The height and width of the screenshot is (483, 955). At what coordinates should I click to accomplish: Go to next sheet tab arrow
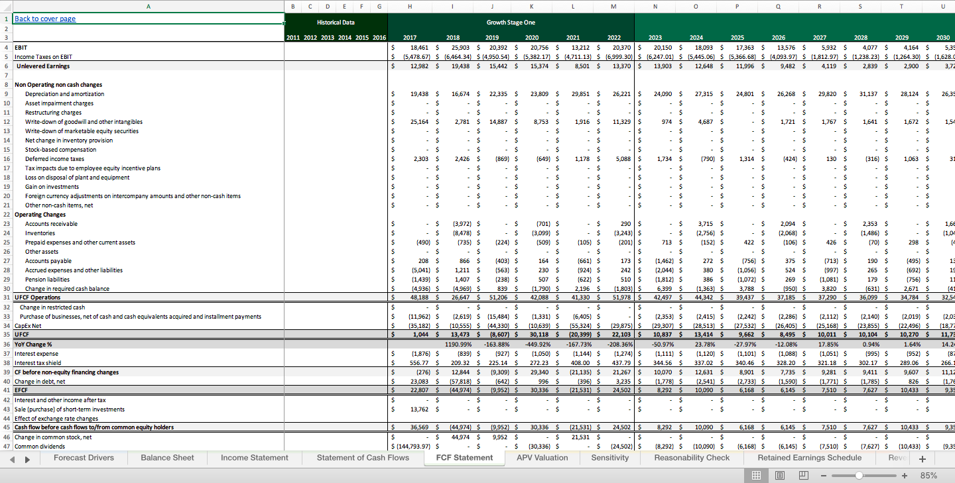pyautogui.click(x=28, y=458)
